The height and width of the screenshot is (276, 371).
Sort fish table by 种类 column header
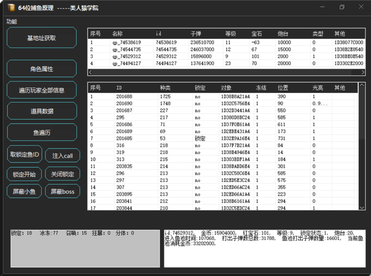tap(166, 88)
